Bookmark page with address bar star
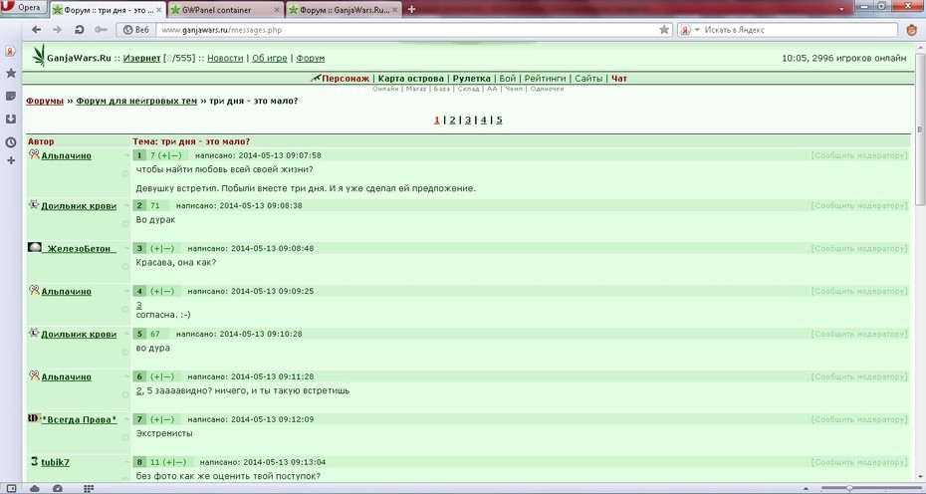The height and width of the screenshot is (494, 926). 664,30
